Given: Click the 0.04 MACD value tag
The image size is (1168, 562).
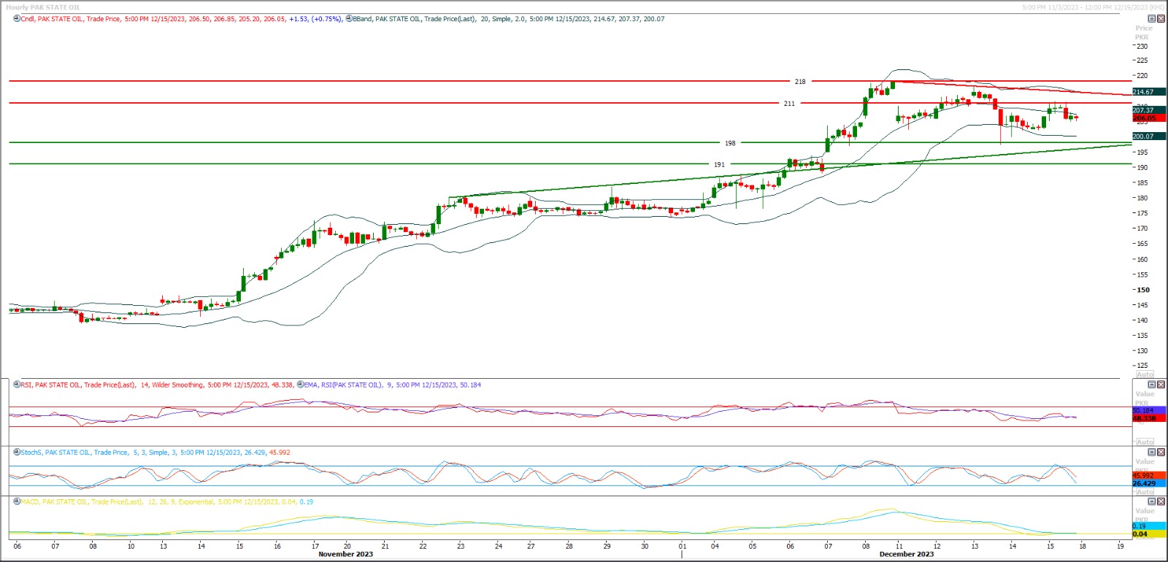Looking at the screenshot, I should point(1149,534).
